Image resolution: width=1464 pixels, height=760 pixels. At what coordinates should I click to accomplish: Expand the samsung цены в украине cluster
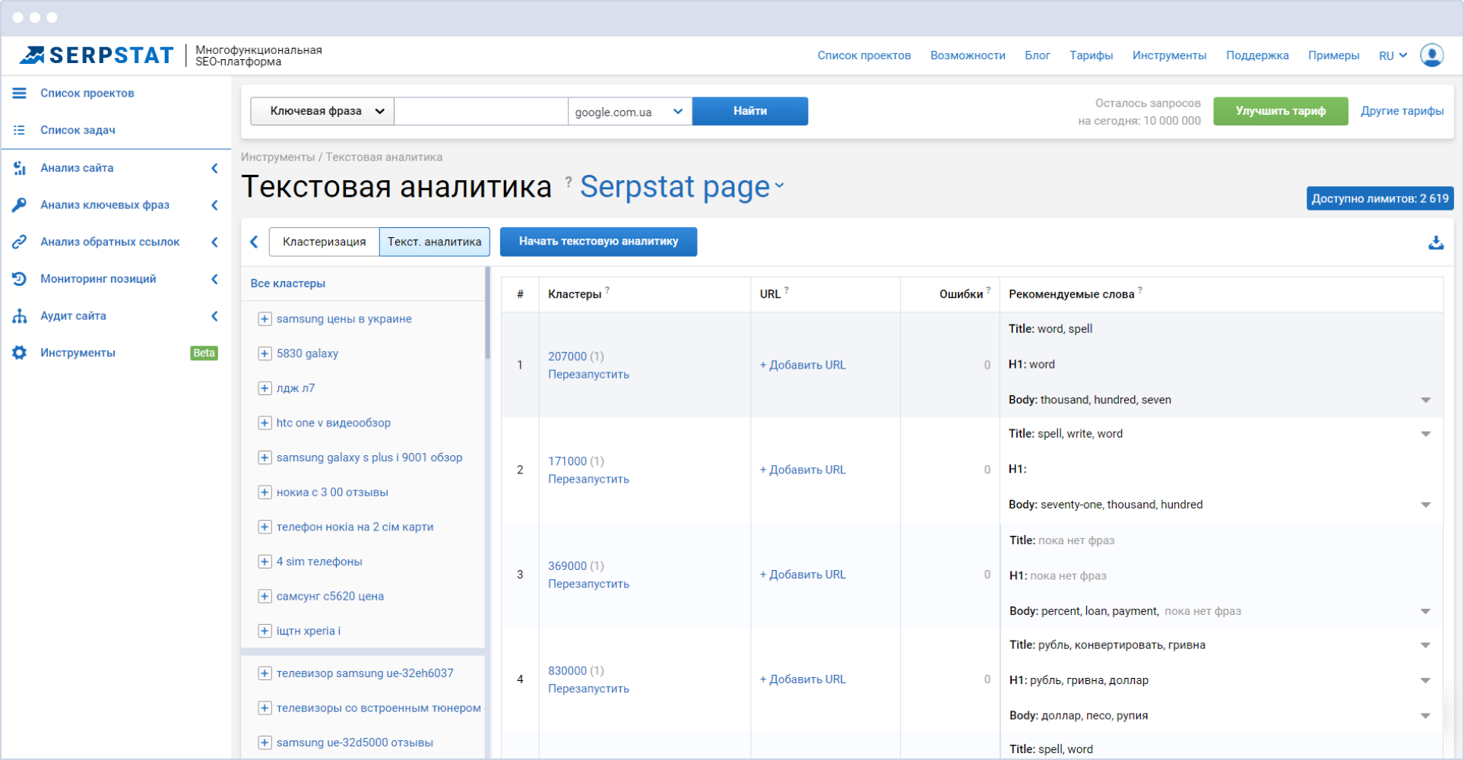coord(265,319)
